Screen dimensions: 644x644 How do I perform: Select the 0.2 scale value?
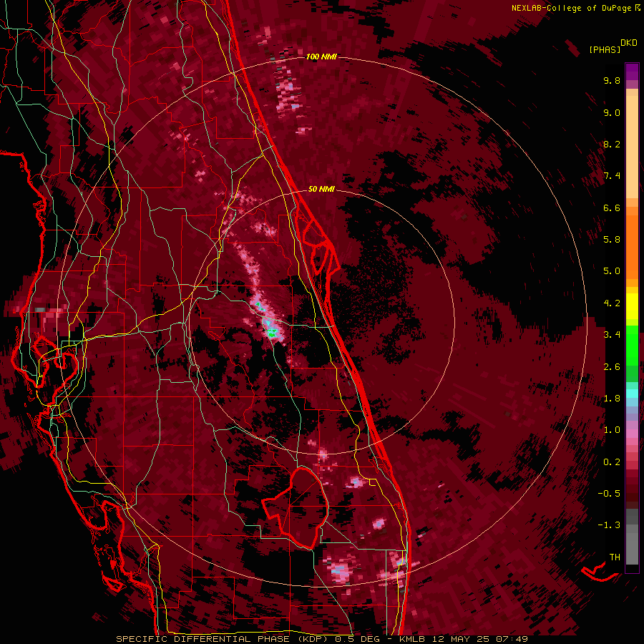[612, 462]
